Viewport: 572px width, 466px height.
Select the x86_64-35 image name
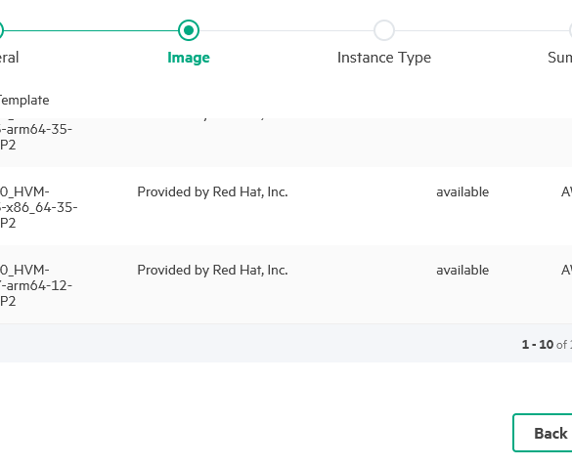coord(38,207)
